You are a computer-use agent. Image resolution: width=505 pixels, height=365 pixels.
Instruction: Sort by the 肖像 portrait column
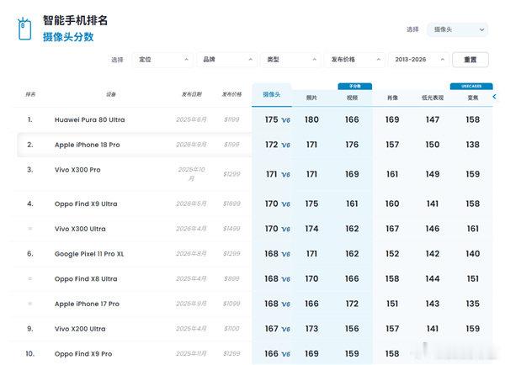(392, 98)
